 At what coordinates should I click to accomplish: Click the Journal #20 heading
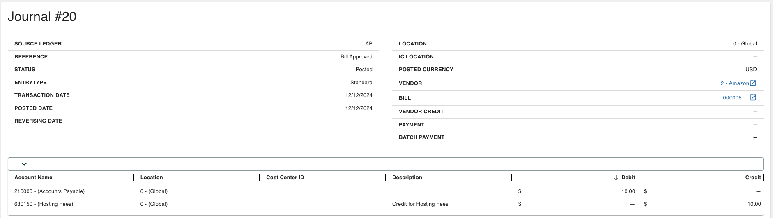(x=42, y=17)
